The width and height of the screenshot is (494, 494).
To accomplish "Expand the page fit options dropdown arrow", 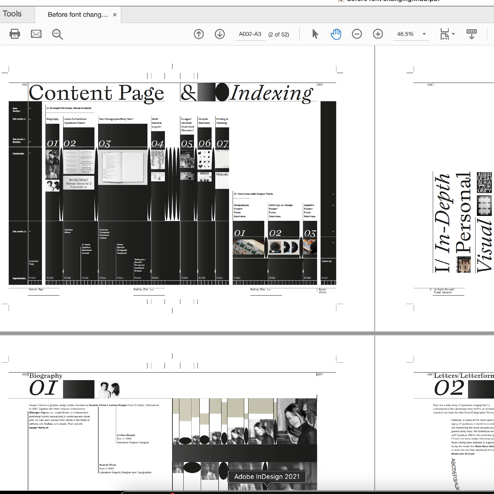I will coord(454,34).
